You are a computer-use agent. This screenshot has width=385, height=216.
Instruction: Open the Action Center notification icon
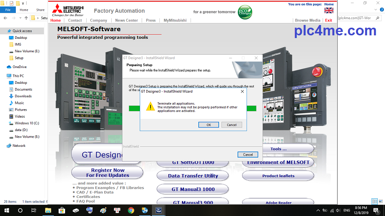(x=376, y=210)
